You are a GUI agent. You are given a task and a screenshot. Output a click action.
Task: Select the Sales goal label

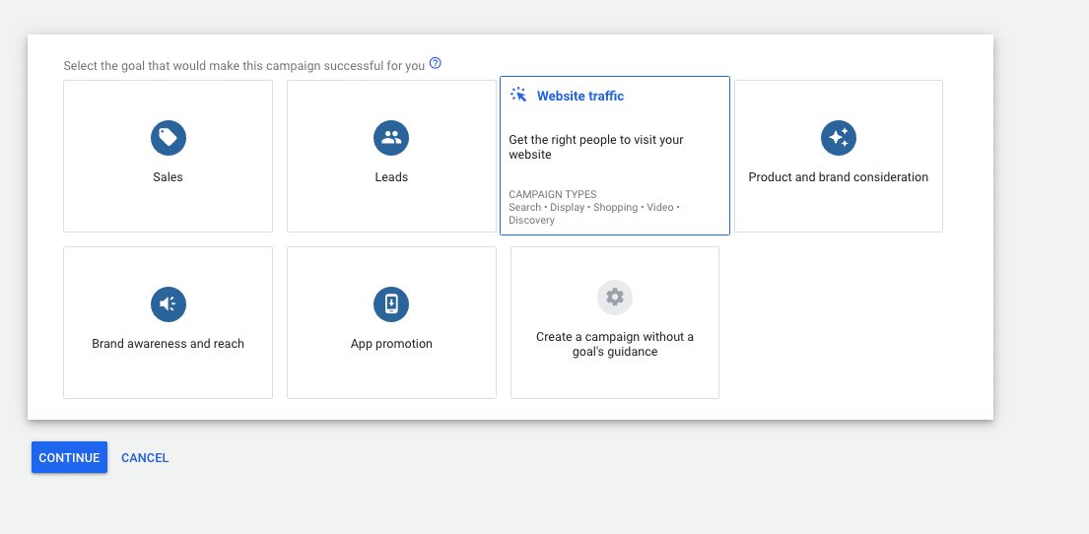pos(169,177)
